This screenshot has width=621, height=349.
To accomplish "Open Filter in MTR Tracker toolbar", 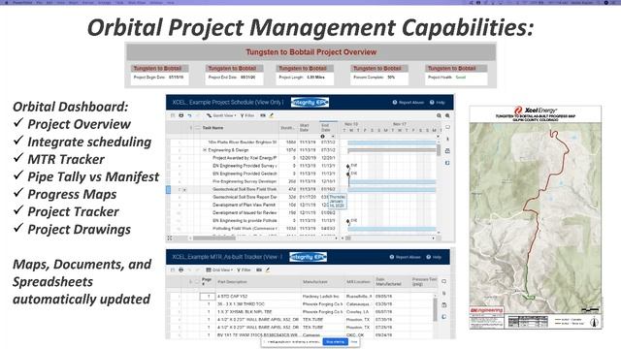I will coord(244,270).
